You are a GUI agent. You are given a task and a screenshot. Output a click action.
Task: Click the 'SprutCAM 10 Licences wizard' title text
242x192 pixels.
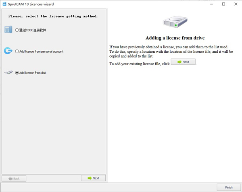[31, 4]
